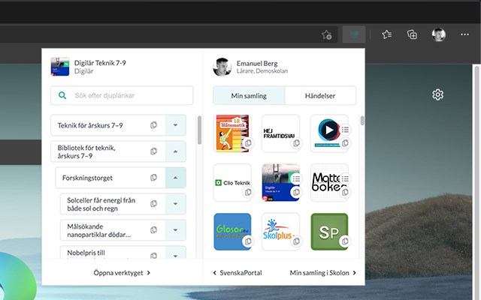
Task: Expand Solceller får energi från både sol och regn
Action: (175, 204)
